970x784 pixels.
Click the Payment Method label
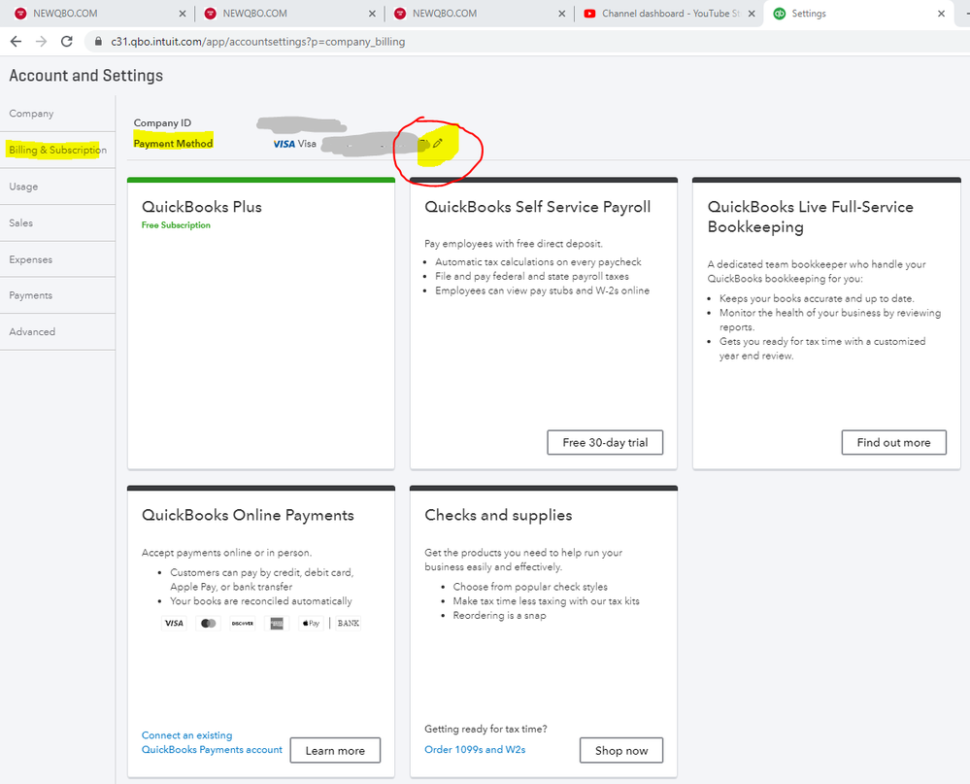173,144
